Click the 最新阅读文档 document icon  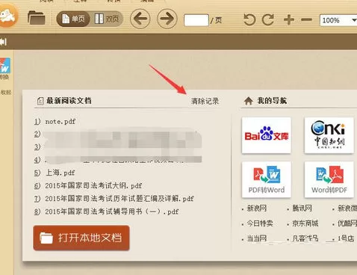click(40, 101)
